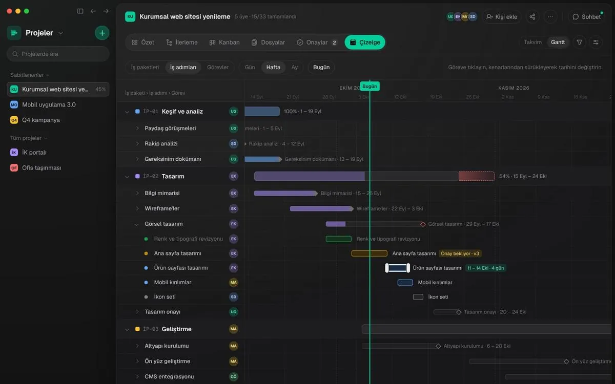
Task: Click the SD avatar on Rakip analizi row
Action: tap(234, 144)
